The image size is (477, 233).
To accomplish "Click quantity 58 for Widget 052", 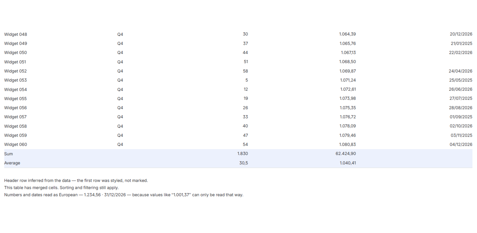I will [x=245, y=71].
